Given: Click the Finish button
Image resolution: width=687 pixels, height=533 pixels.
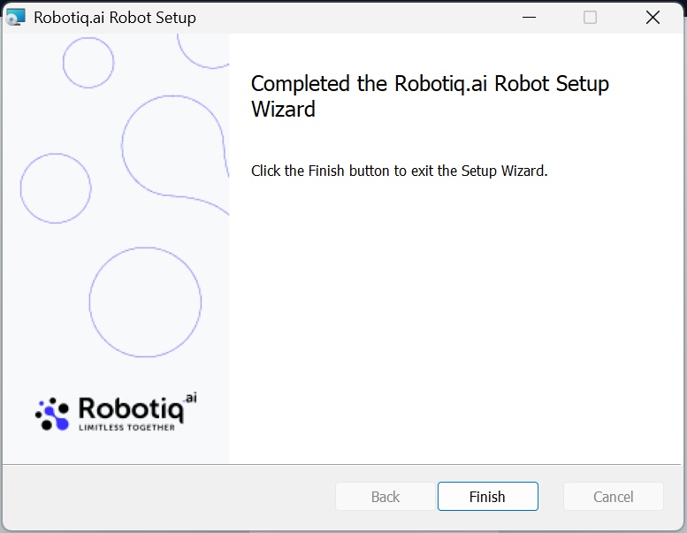Looking at the screenshot, I should coord(487,497).
